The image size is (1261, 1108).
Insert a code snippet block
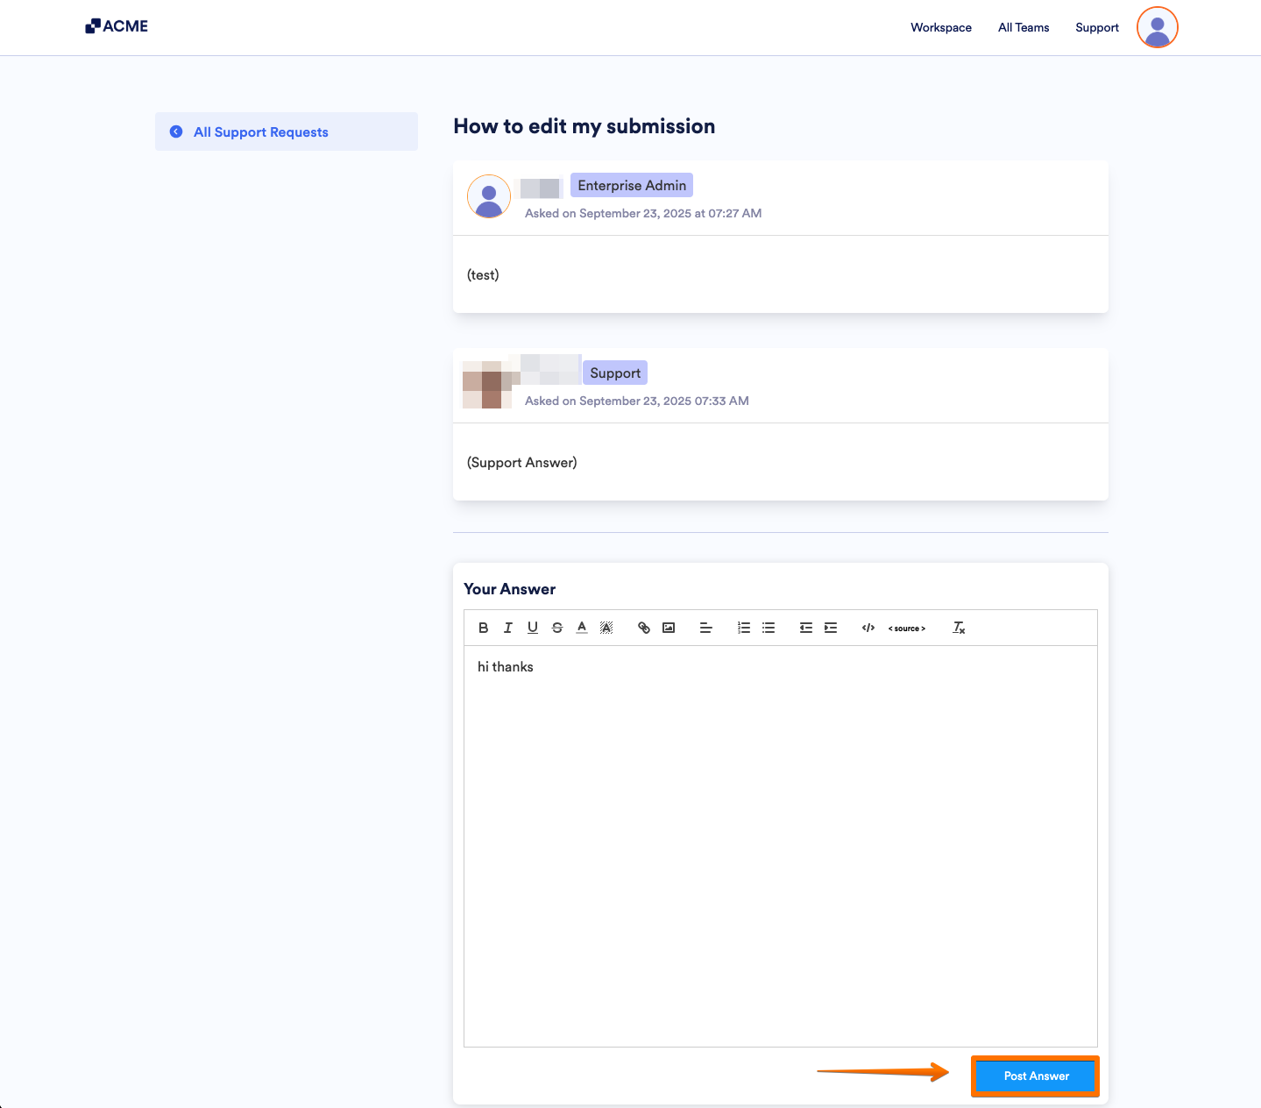point(868,628)
